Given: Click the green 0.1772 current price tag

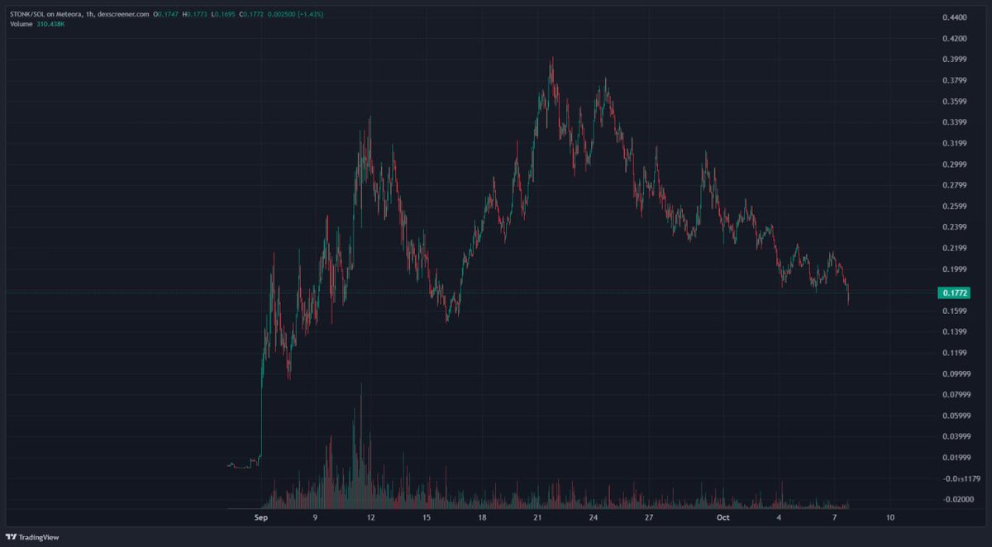Looking at the screenshot, I should pos(953,293).
